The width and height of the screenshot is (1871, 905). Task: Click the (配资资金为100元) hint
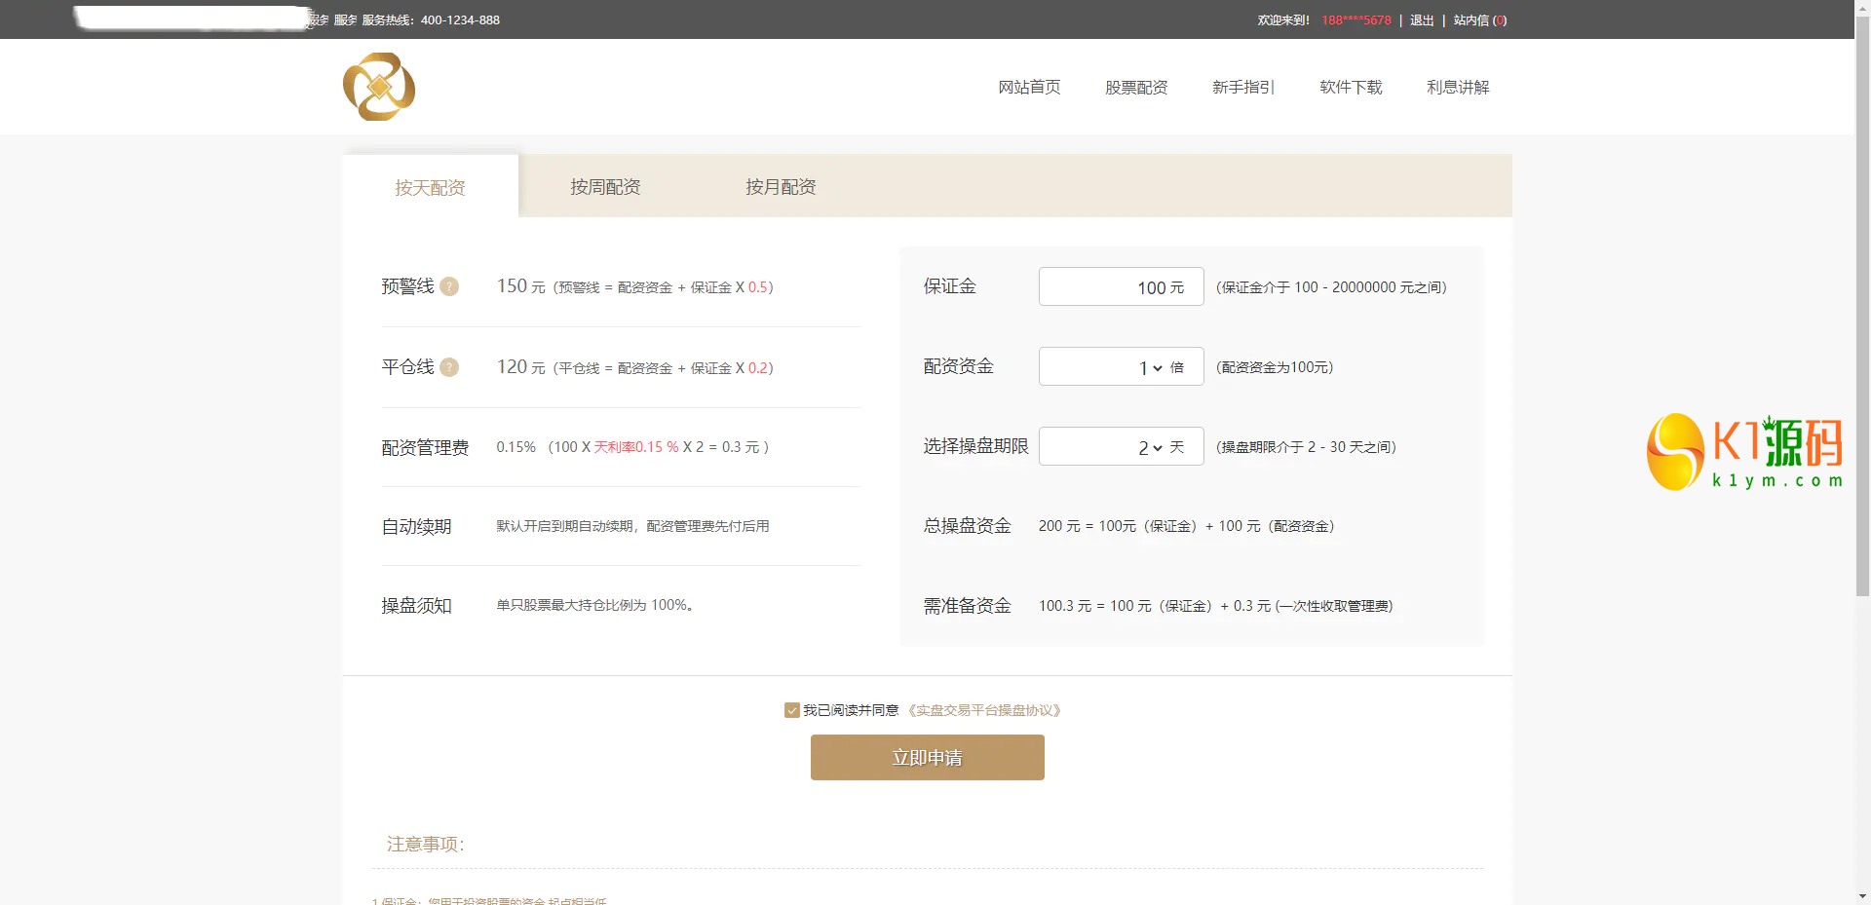[1275, 367]
